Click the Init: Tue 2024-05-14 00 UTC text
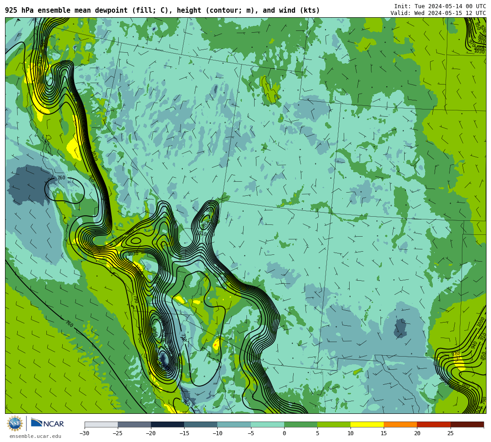 click(440, 6)
